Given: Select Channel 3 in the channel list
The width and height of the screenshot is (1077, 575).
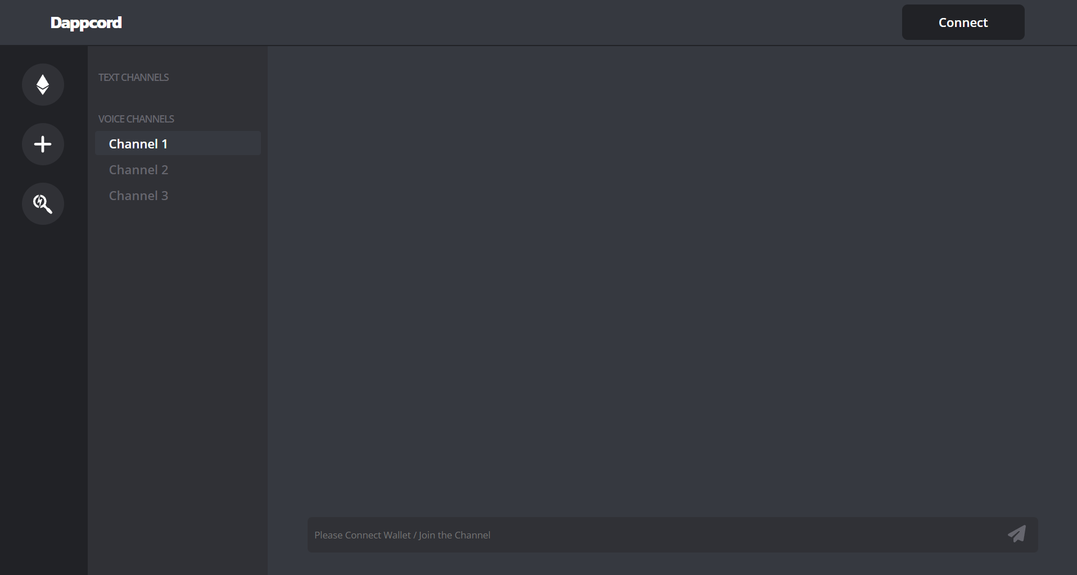Looking at the screenshot, I should tap(178, 196).
